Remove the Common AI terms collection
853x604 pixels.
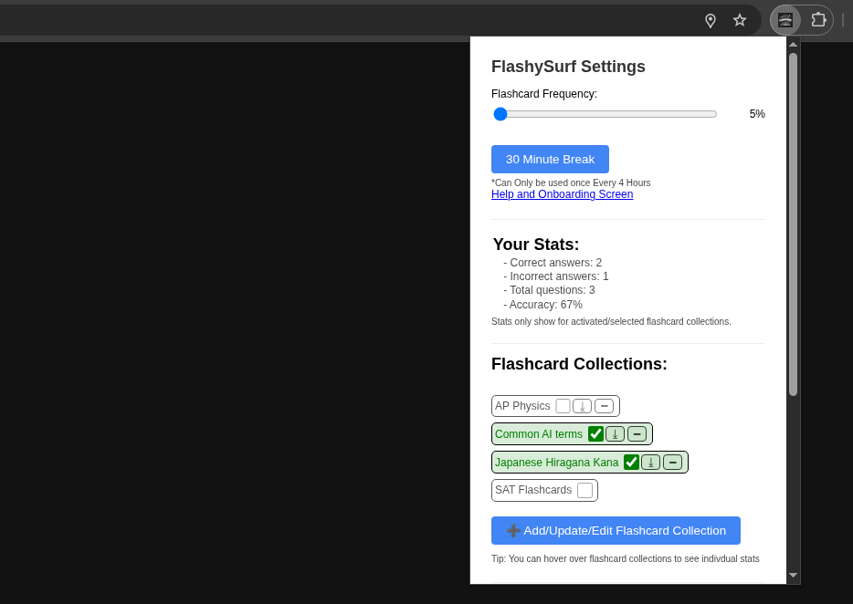[637, 433]
